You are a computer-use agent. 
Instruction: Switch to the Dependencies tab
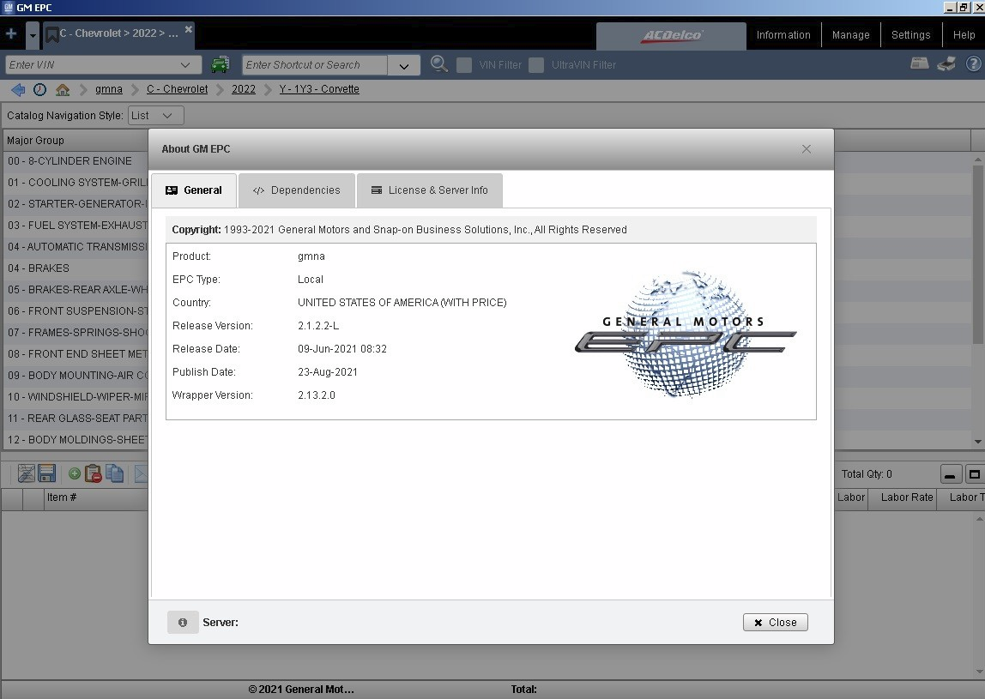pos(297,190)
